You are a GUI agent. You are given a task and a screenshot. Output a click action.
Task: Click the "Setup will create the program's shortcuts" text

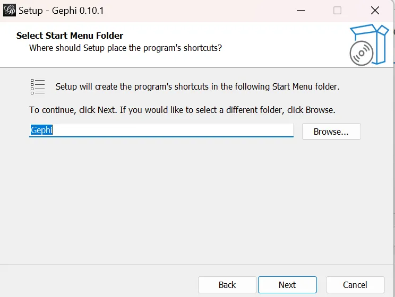pos(197,86)
